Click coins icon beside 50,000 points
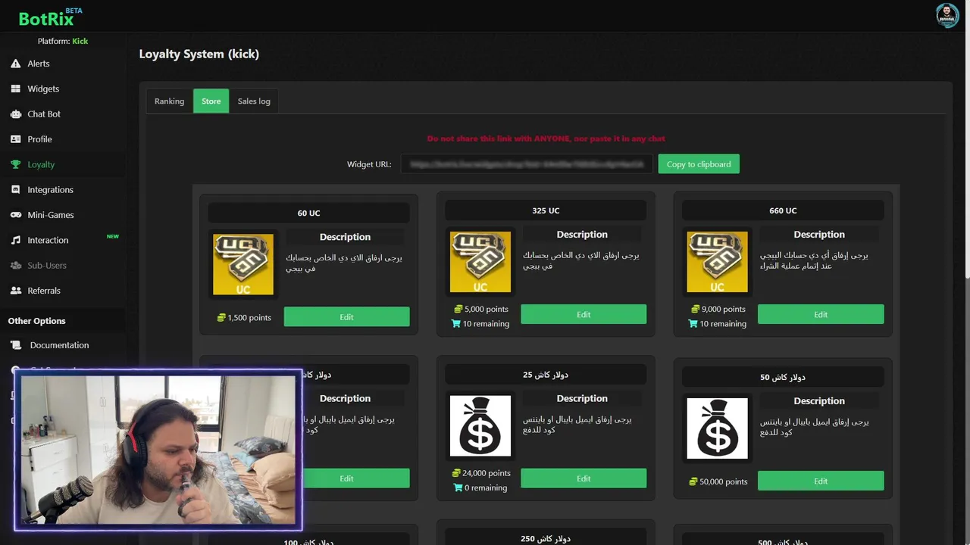Image resolution: width=970 pixels, height=545 pixels. (693, 481)
